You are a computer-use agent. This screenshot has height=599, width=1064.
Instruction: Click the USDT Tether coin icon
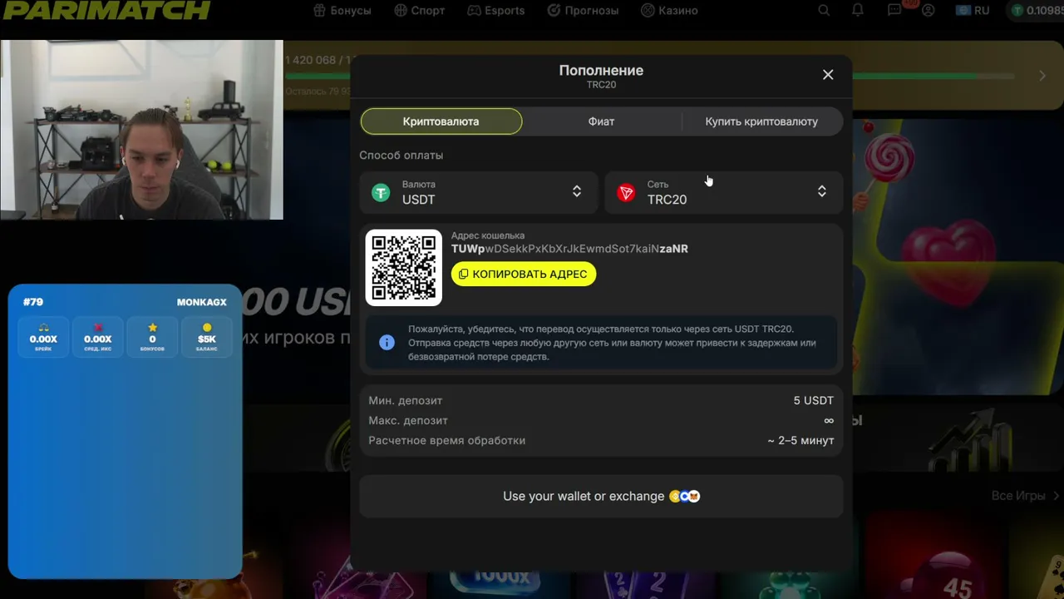[x=381, y=193]
